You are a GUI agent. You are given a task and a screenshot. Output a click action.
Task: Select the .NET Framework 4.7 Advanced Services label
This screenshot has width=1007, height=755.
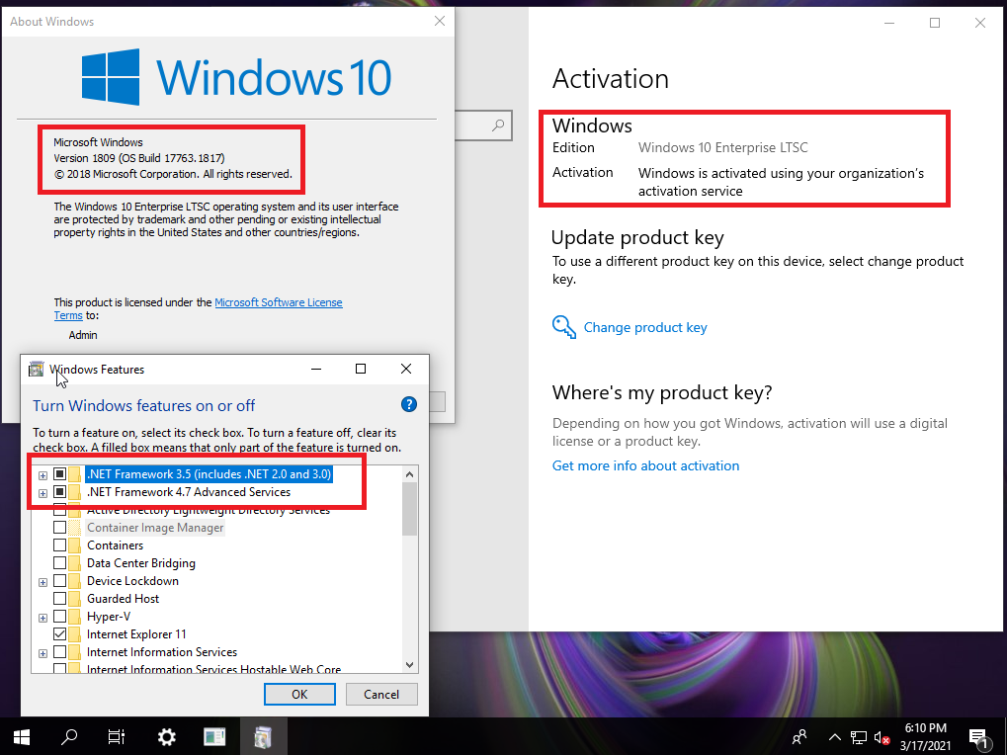(189, 492)
